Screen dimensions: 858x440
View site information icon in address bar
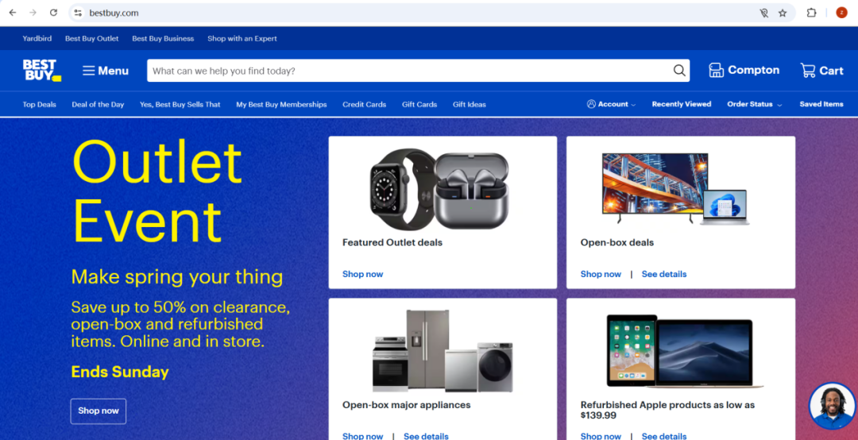click(78, 13)
